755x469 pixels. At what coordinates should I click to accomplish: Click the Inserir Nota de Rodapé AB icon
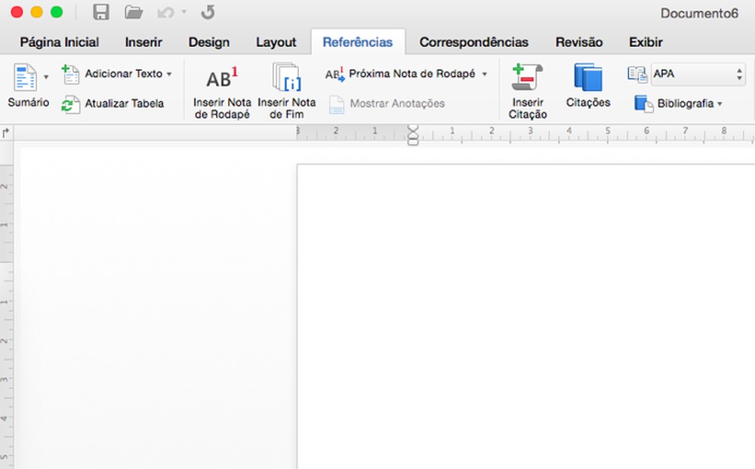(x=222, y=78)
